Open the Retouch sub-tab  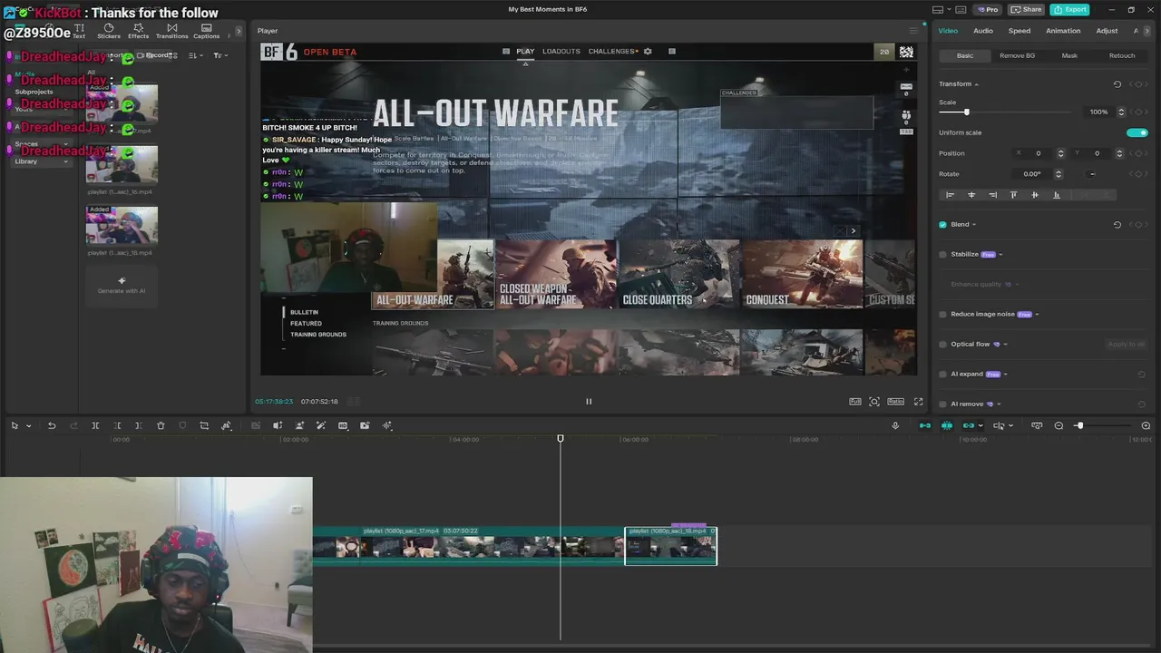pyautogui.click(x=1122, y=55)
